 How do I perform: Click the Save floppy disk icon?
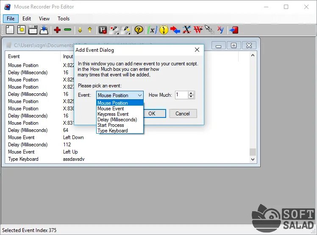[x=33, y=30]
